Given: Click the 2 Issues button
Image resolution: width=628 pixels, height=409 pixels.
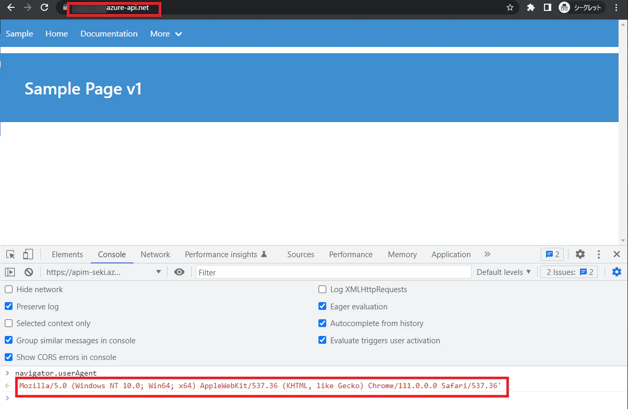Looking at the screenshot, I should coord(570,272).
